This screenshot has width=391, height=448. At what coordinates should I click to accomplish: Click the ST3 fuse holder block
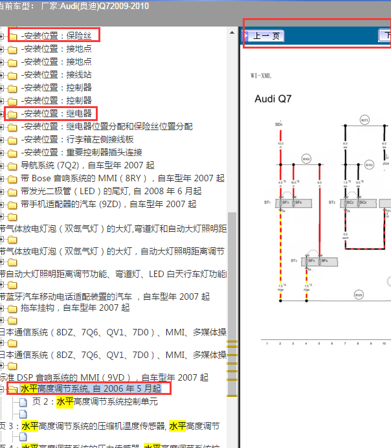(320, 262)
